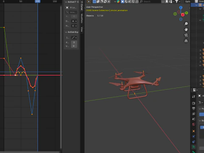The width and height of the screenshot is (204, 153).
Task: Open the Render properties tab
Action: pyautogui.click(x=193, y=103)
